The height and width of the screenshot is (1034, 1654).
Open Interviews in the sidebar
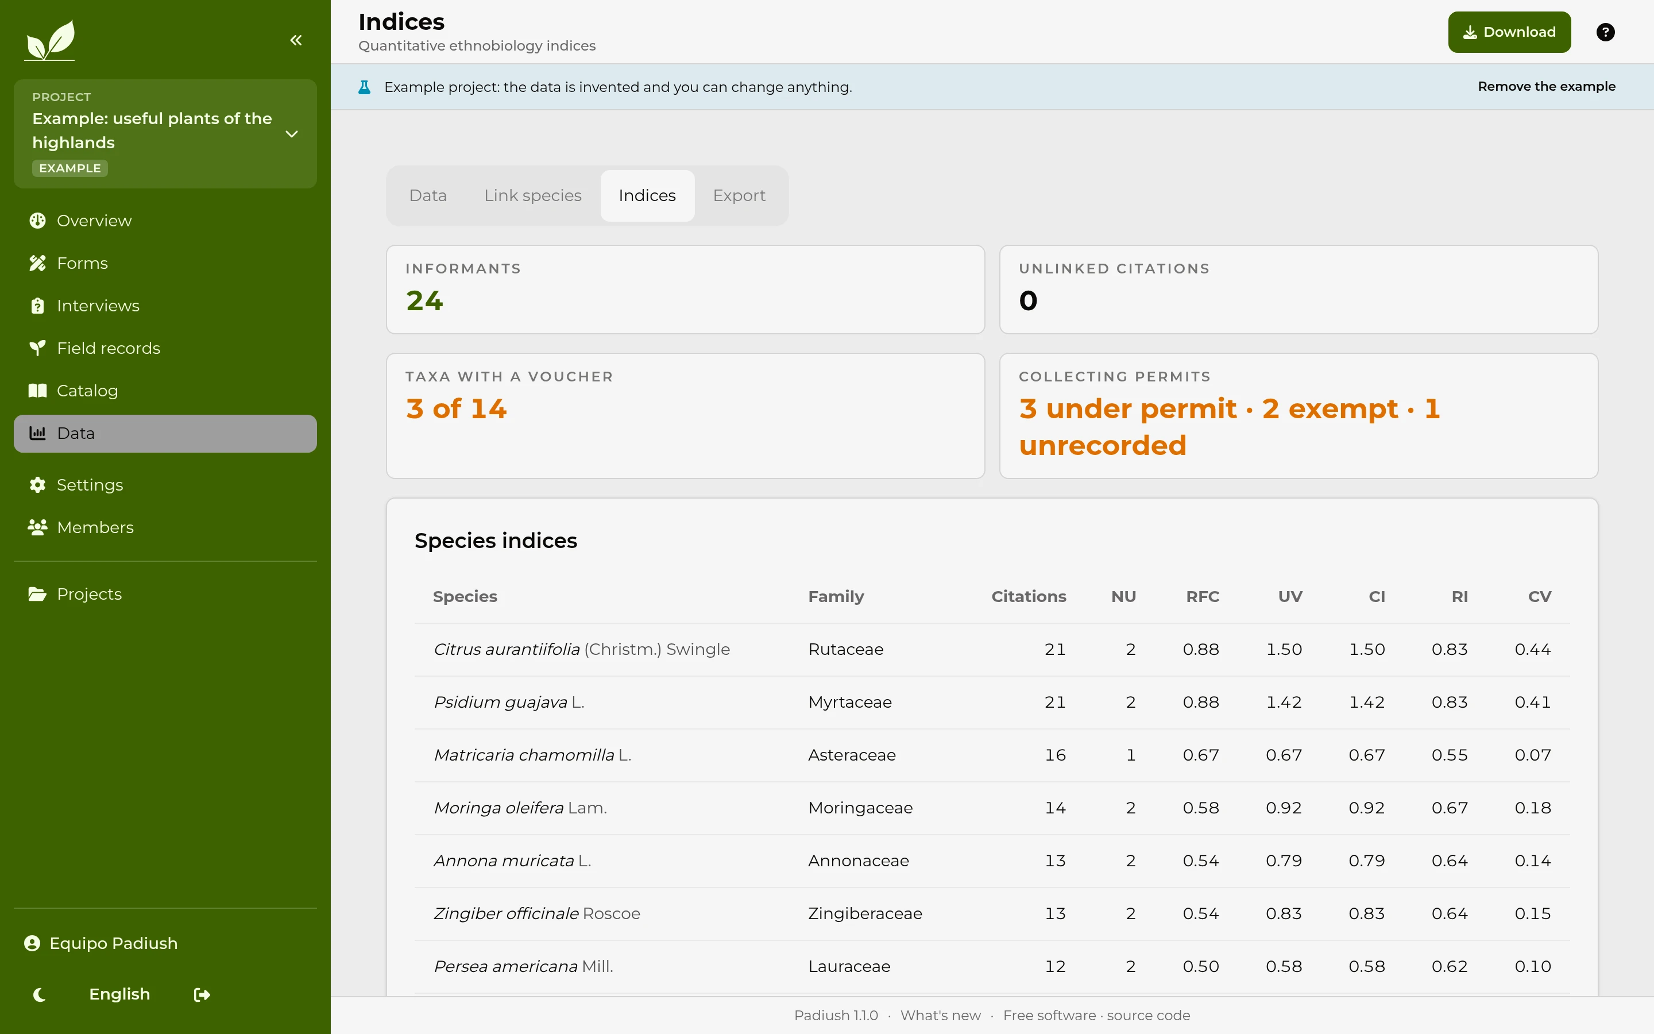(165, 306)
